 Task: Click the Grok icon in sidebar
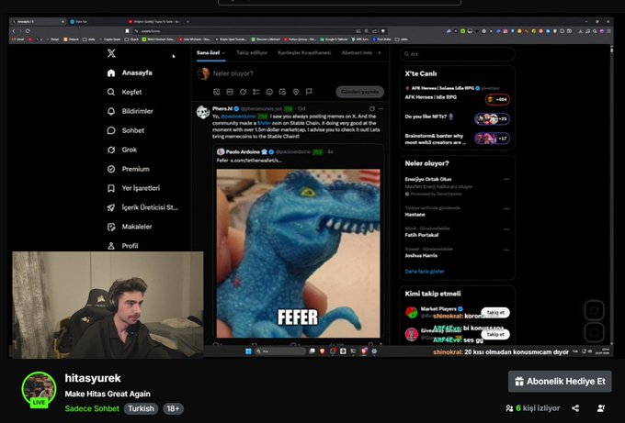tap(111, 150)
